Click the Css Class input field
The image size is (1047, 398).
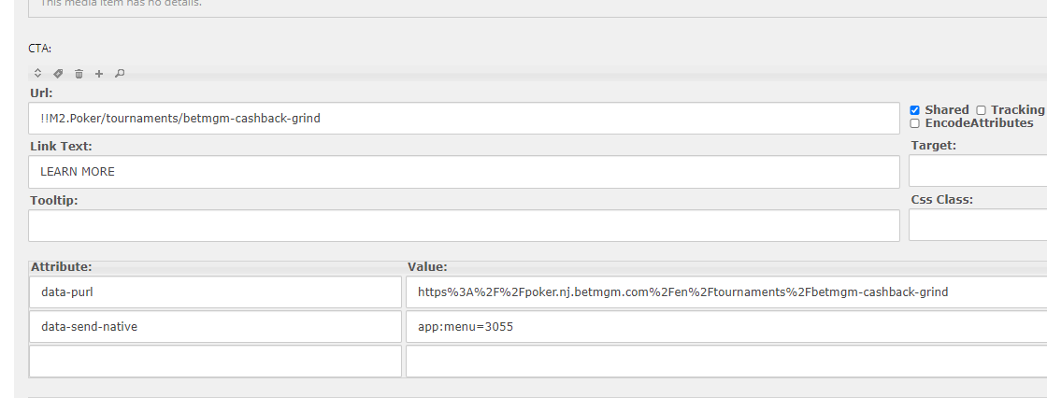coord(978,226)
